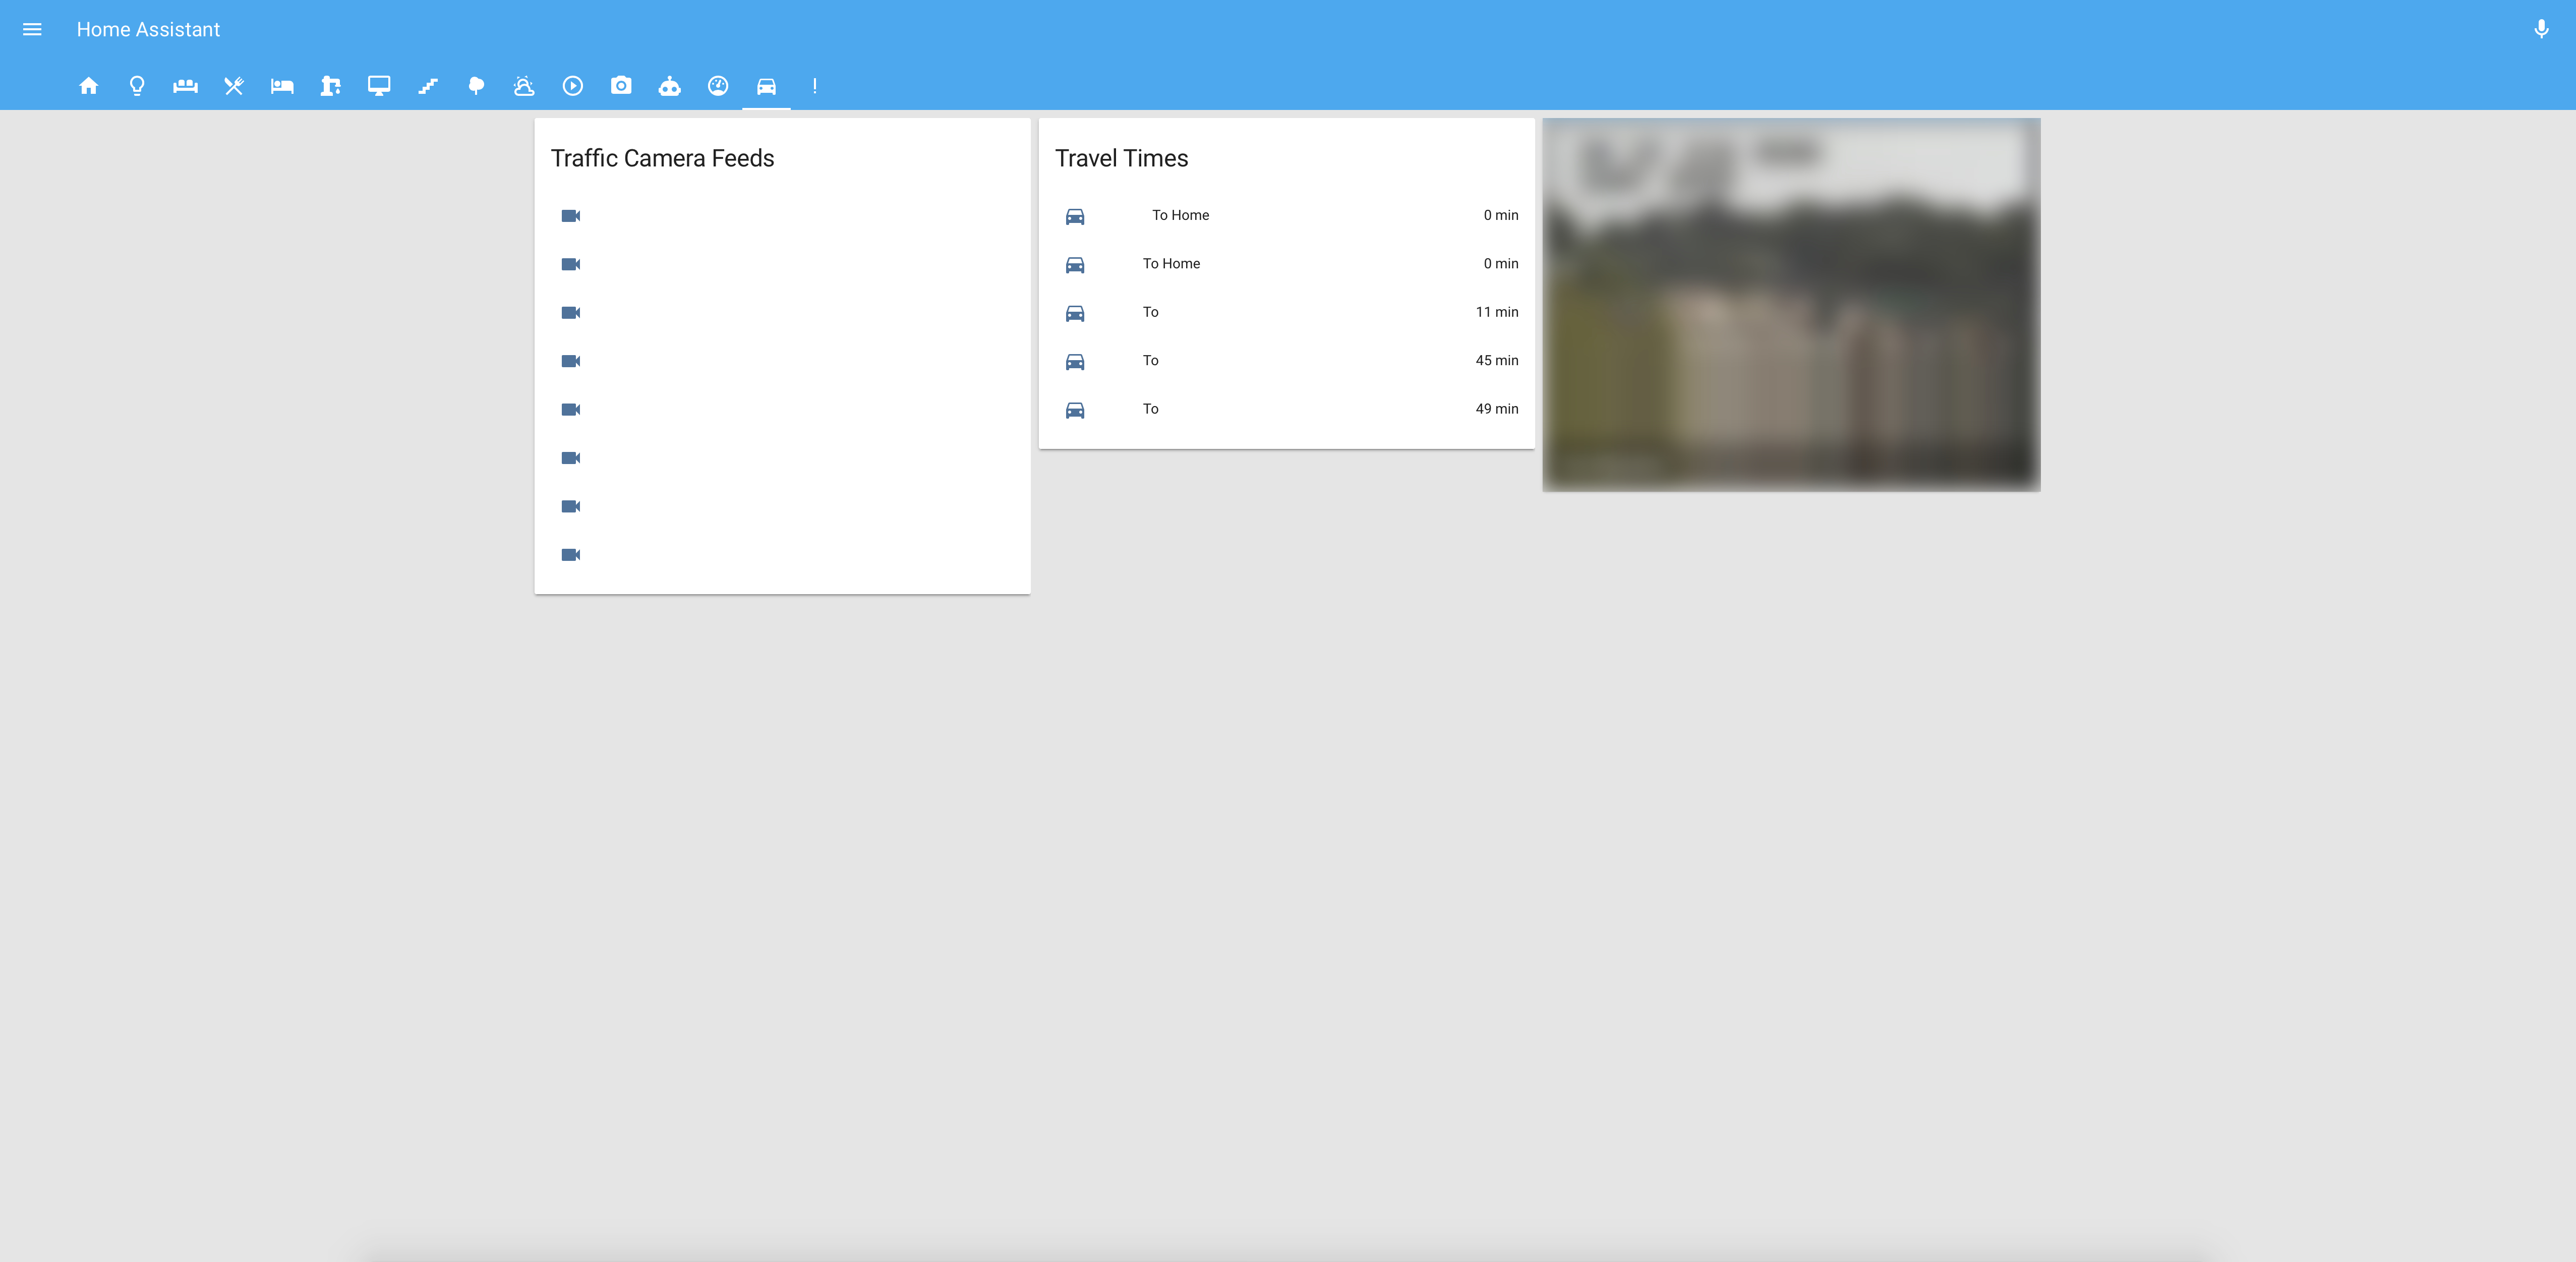This screenshot has width=2576, height=1262.
Task: Select the speedometer gauge tab
Action: pyautogui.click(x=718, y=86)
